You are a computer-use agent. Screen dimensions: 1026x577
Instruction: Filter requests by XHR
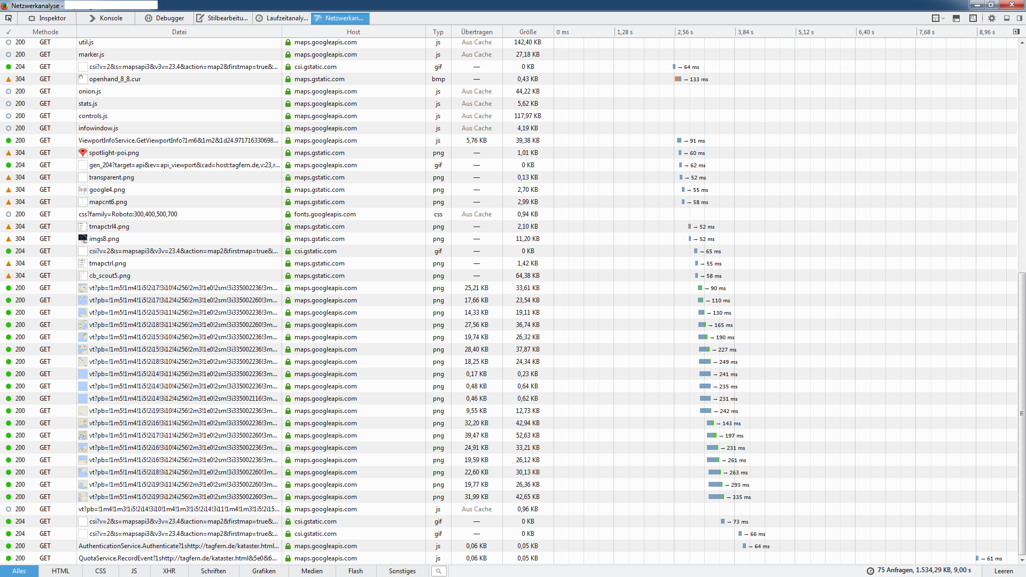click(x=169, y=571)
